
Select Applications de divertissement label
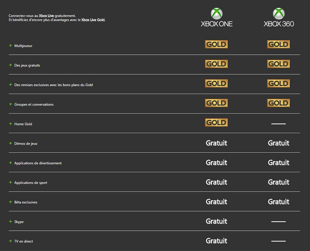click(38, 163)
